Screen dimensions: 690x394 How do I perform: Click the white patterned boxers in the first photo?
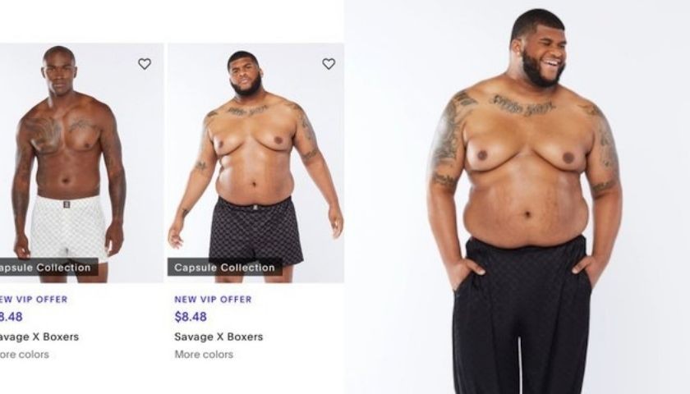pyautogui.click(x=69, y=229)
